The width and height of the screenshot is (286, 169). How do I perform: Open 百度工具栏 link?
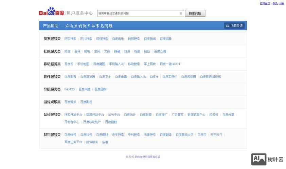click(169, 77)
